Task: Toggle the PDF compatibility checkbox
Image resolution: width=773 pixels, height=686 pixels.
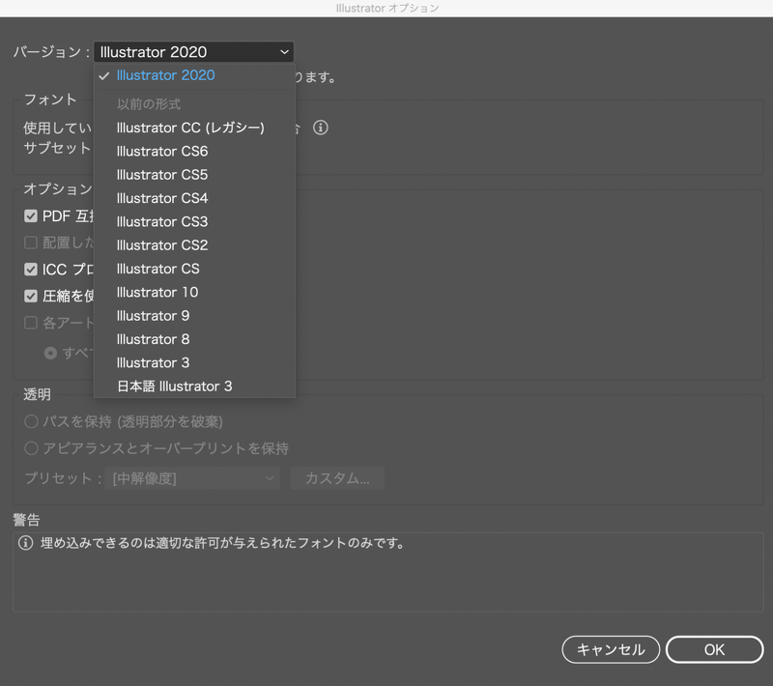Action: click(31, 216)
